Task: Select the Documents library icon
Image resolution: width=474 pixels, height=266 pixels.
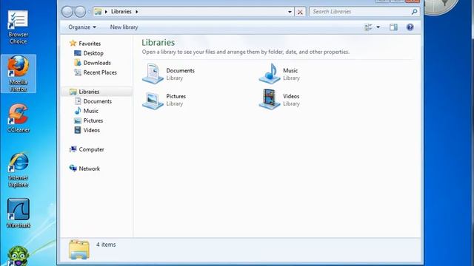Action: [153, 74]
